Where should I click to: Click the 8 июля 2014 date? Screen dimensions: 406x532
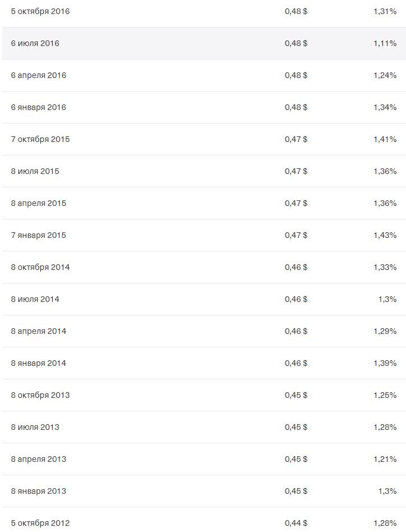click(35, 299)
